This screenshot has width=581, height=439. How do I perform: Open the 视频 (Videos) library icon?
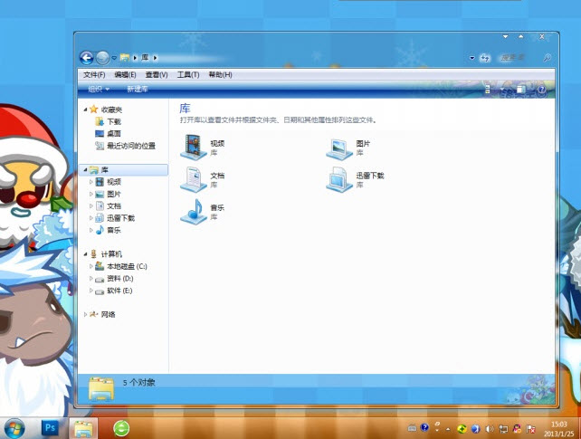pos(193,147)
